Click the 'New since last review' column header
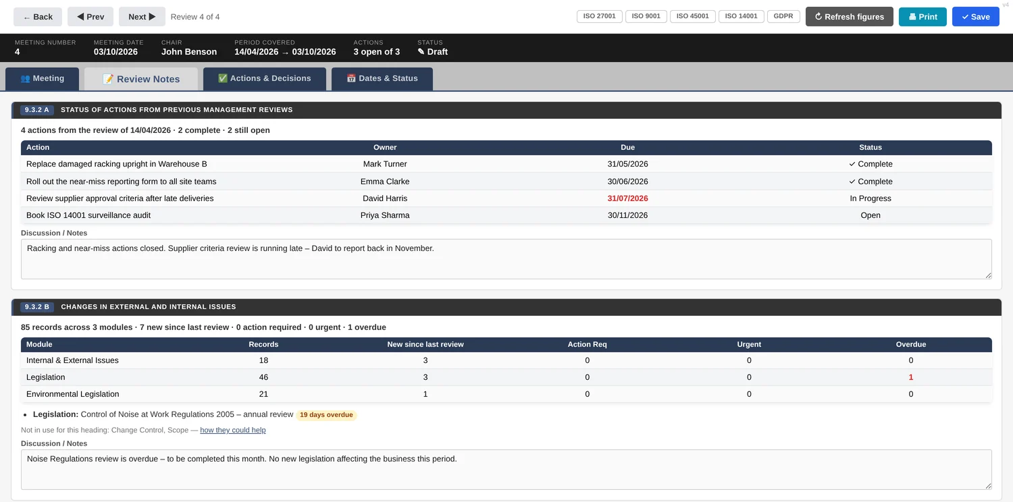This screenshot has height=502, width=1013. [x=425, y=344]
